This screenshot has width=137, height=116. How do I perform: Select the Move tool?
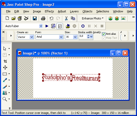click(5, 68)
